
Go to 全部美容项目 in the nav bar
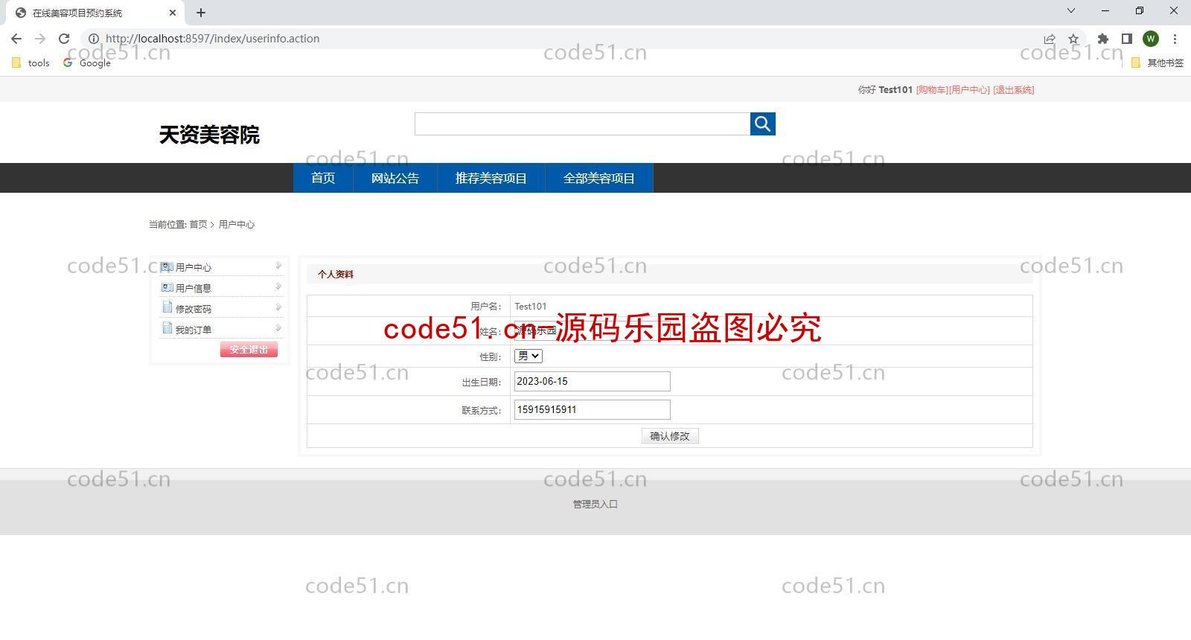point(598,179)
